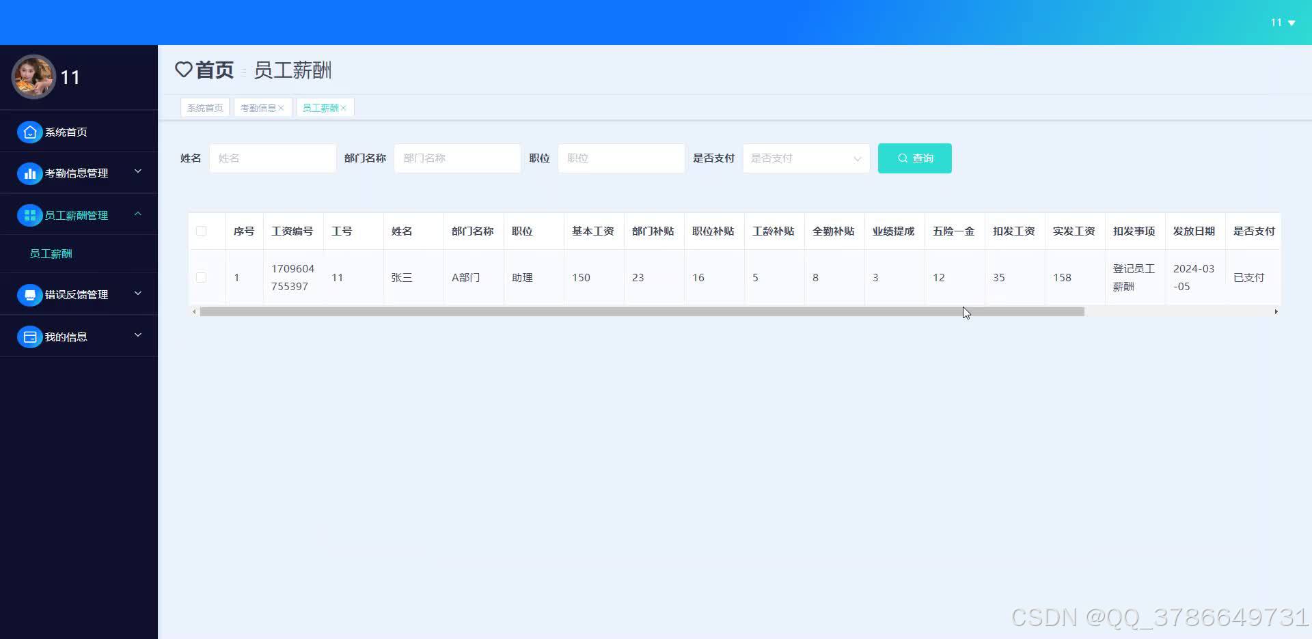This screenshot has height=639, width=1312.
Task: Click the 登记员工薪酬 cell
Action: click(x=1134, y=277)
